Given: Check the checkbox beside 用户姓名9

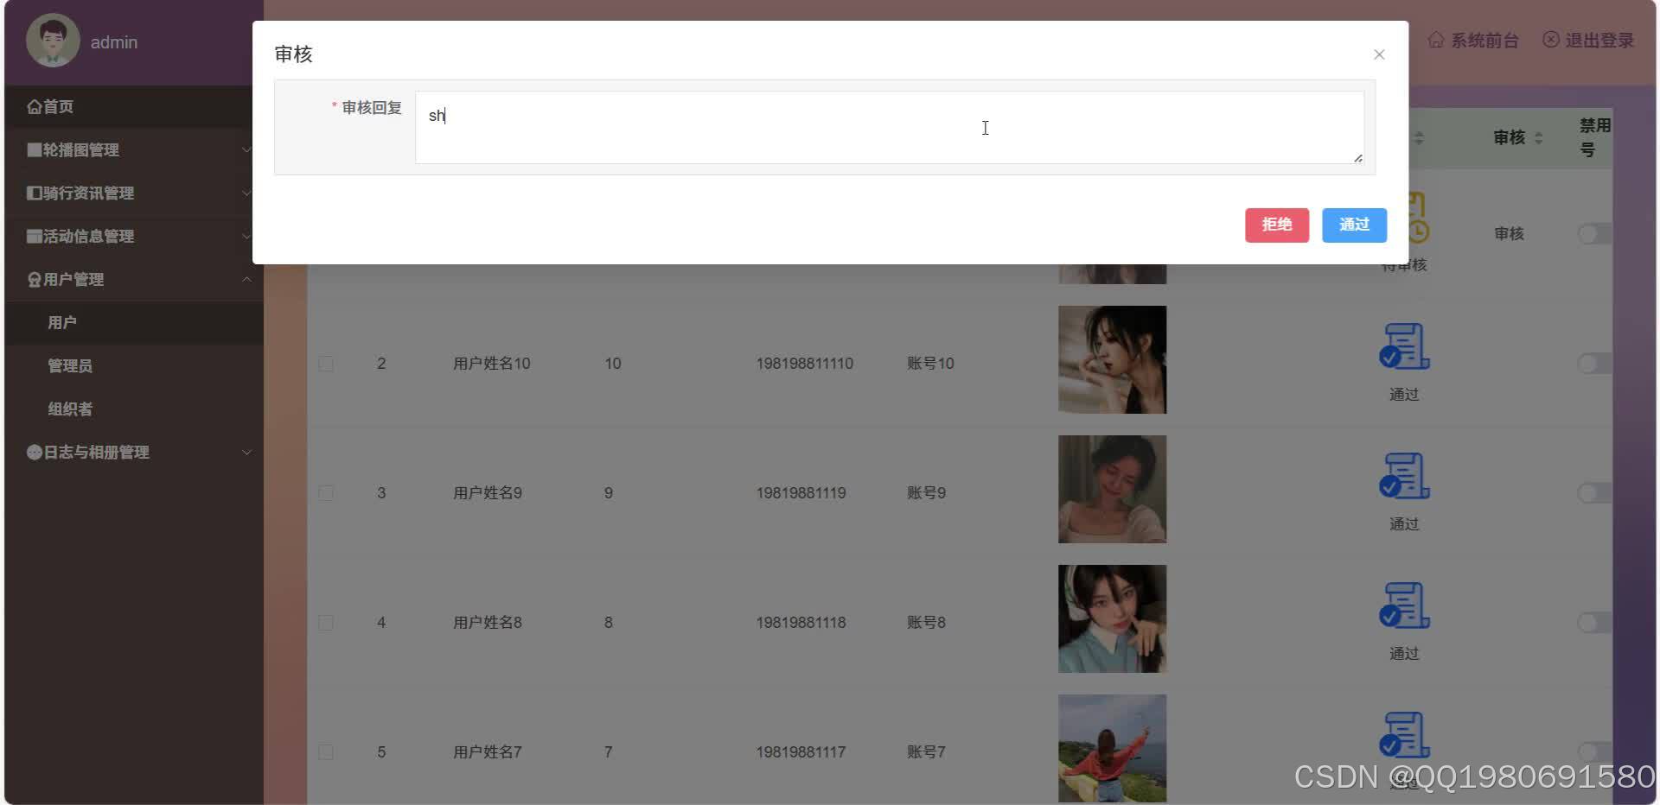Looking at the screenshot, I should [x=326, y=492].
